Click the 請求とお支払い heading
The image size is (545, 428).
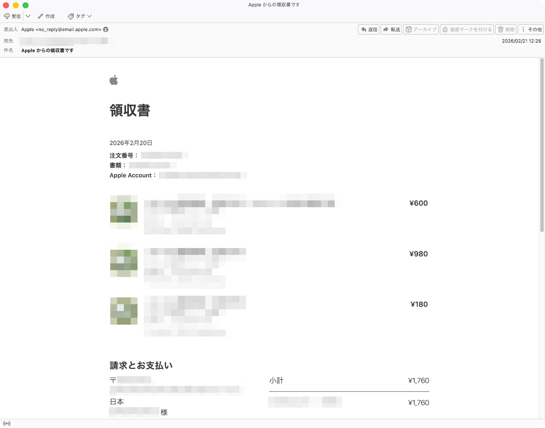click(x=141, y=365)
